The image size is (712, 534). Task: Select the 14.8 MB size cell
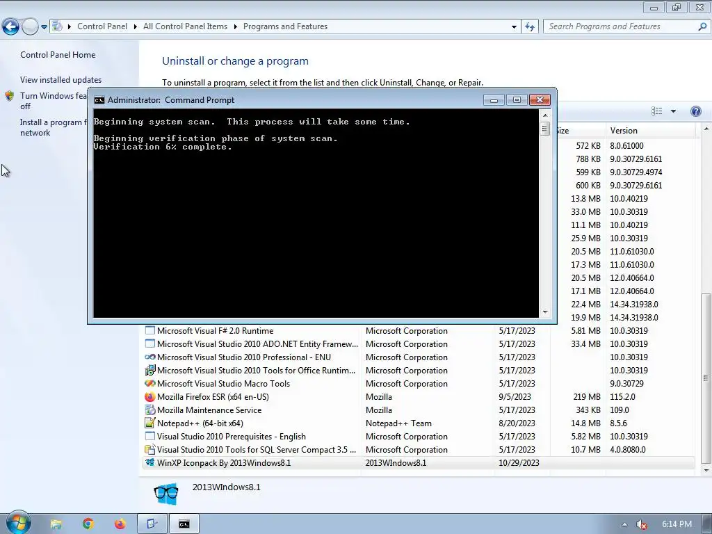click(585, 423)
